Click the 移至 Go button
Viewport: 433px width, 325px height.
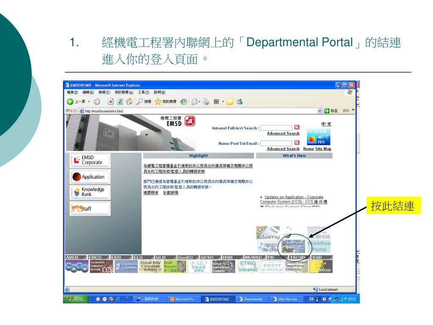[331, 111]
